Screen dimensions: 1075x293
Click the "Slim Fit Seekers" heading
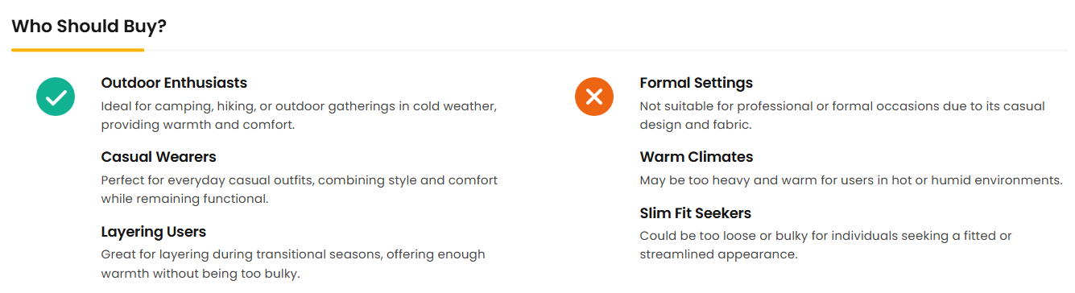(696, 213)
